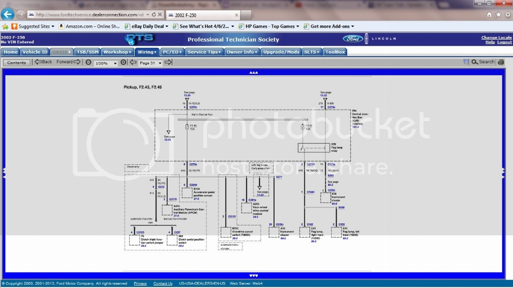Open the browser home icon
Screen dimensions: 513x288
coord(489,15)
